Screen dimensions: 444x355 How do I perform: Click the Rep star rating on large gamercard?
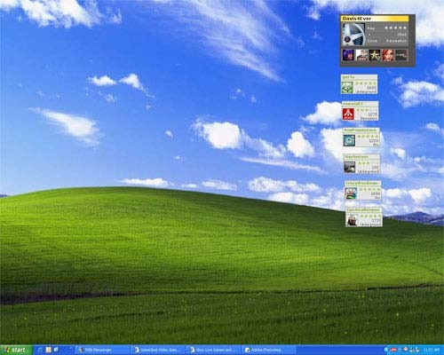tap(395, 28)
